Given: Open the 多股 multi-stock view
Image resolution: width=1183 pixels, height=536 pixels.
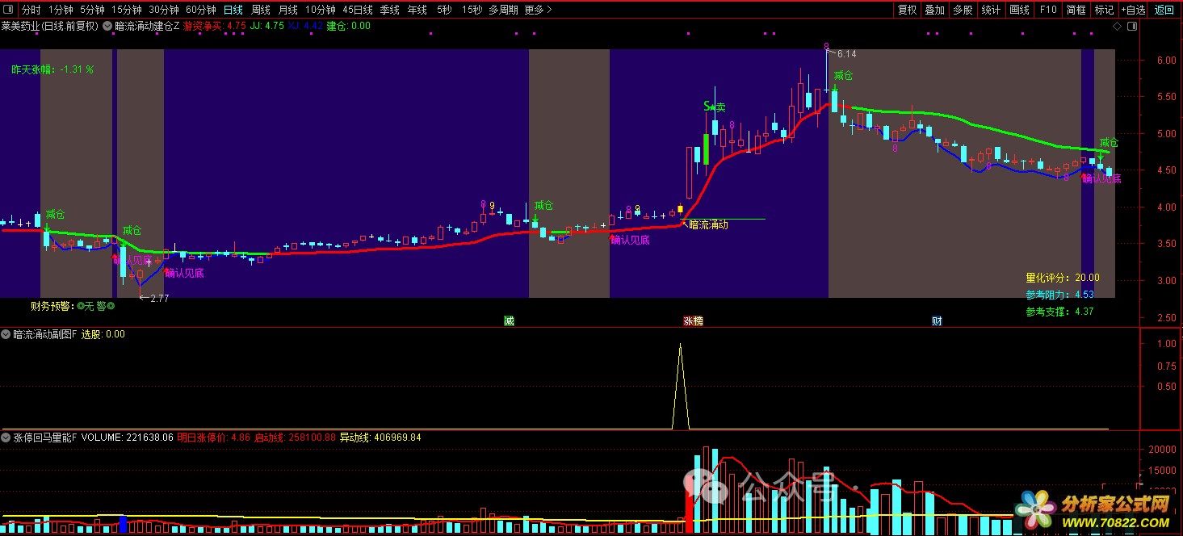Looking at the screenshot, I should tap(963, 10).
